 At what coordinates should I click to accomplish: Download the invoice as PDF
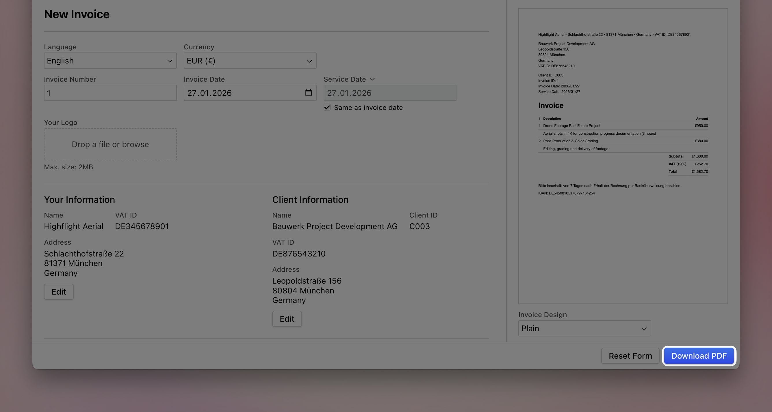(x=699, y=356)
